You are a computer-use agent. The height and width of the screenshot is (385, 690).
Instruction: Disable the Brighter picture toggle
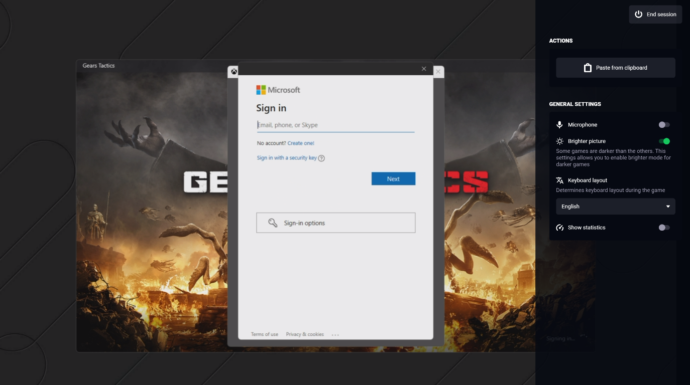tap(664, 141)
